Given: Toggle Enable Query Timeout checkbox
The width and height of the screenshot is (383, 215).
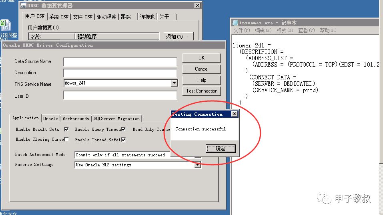Looking at the screenshot, I should (x=123, y=129).
